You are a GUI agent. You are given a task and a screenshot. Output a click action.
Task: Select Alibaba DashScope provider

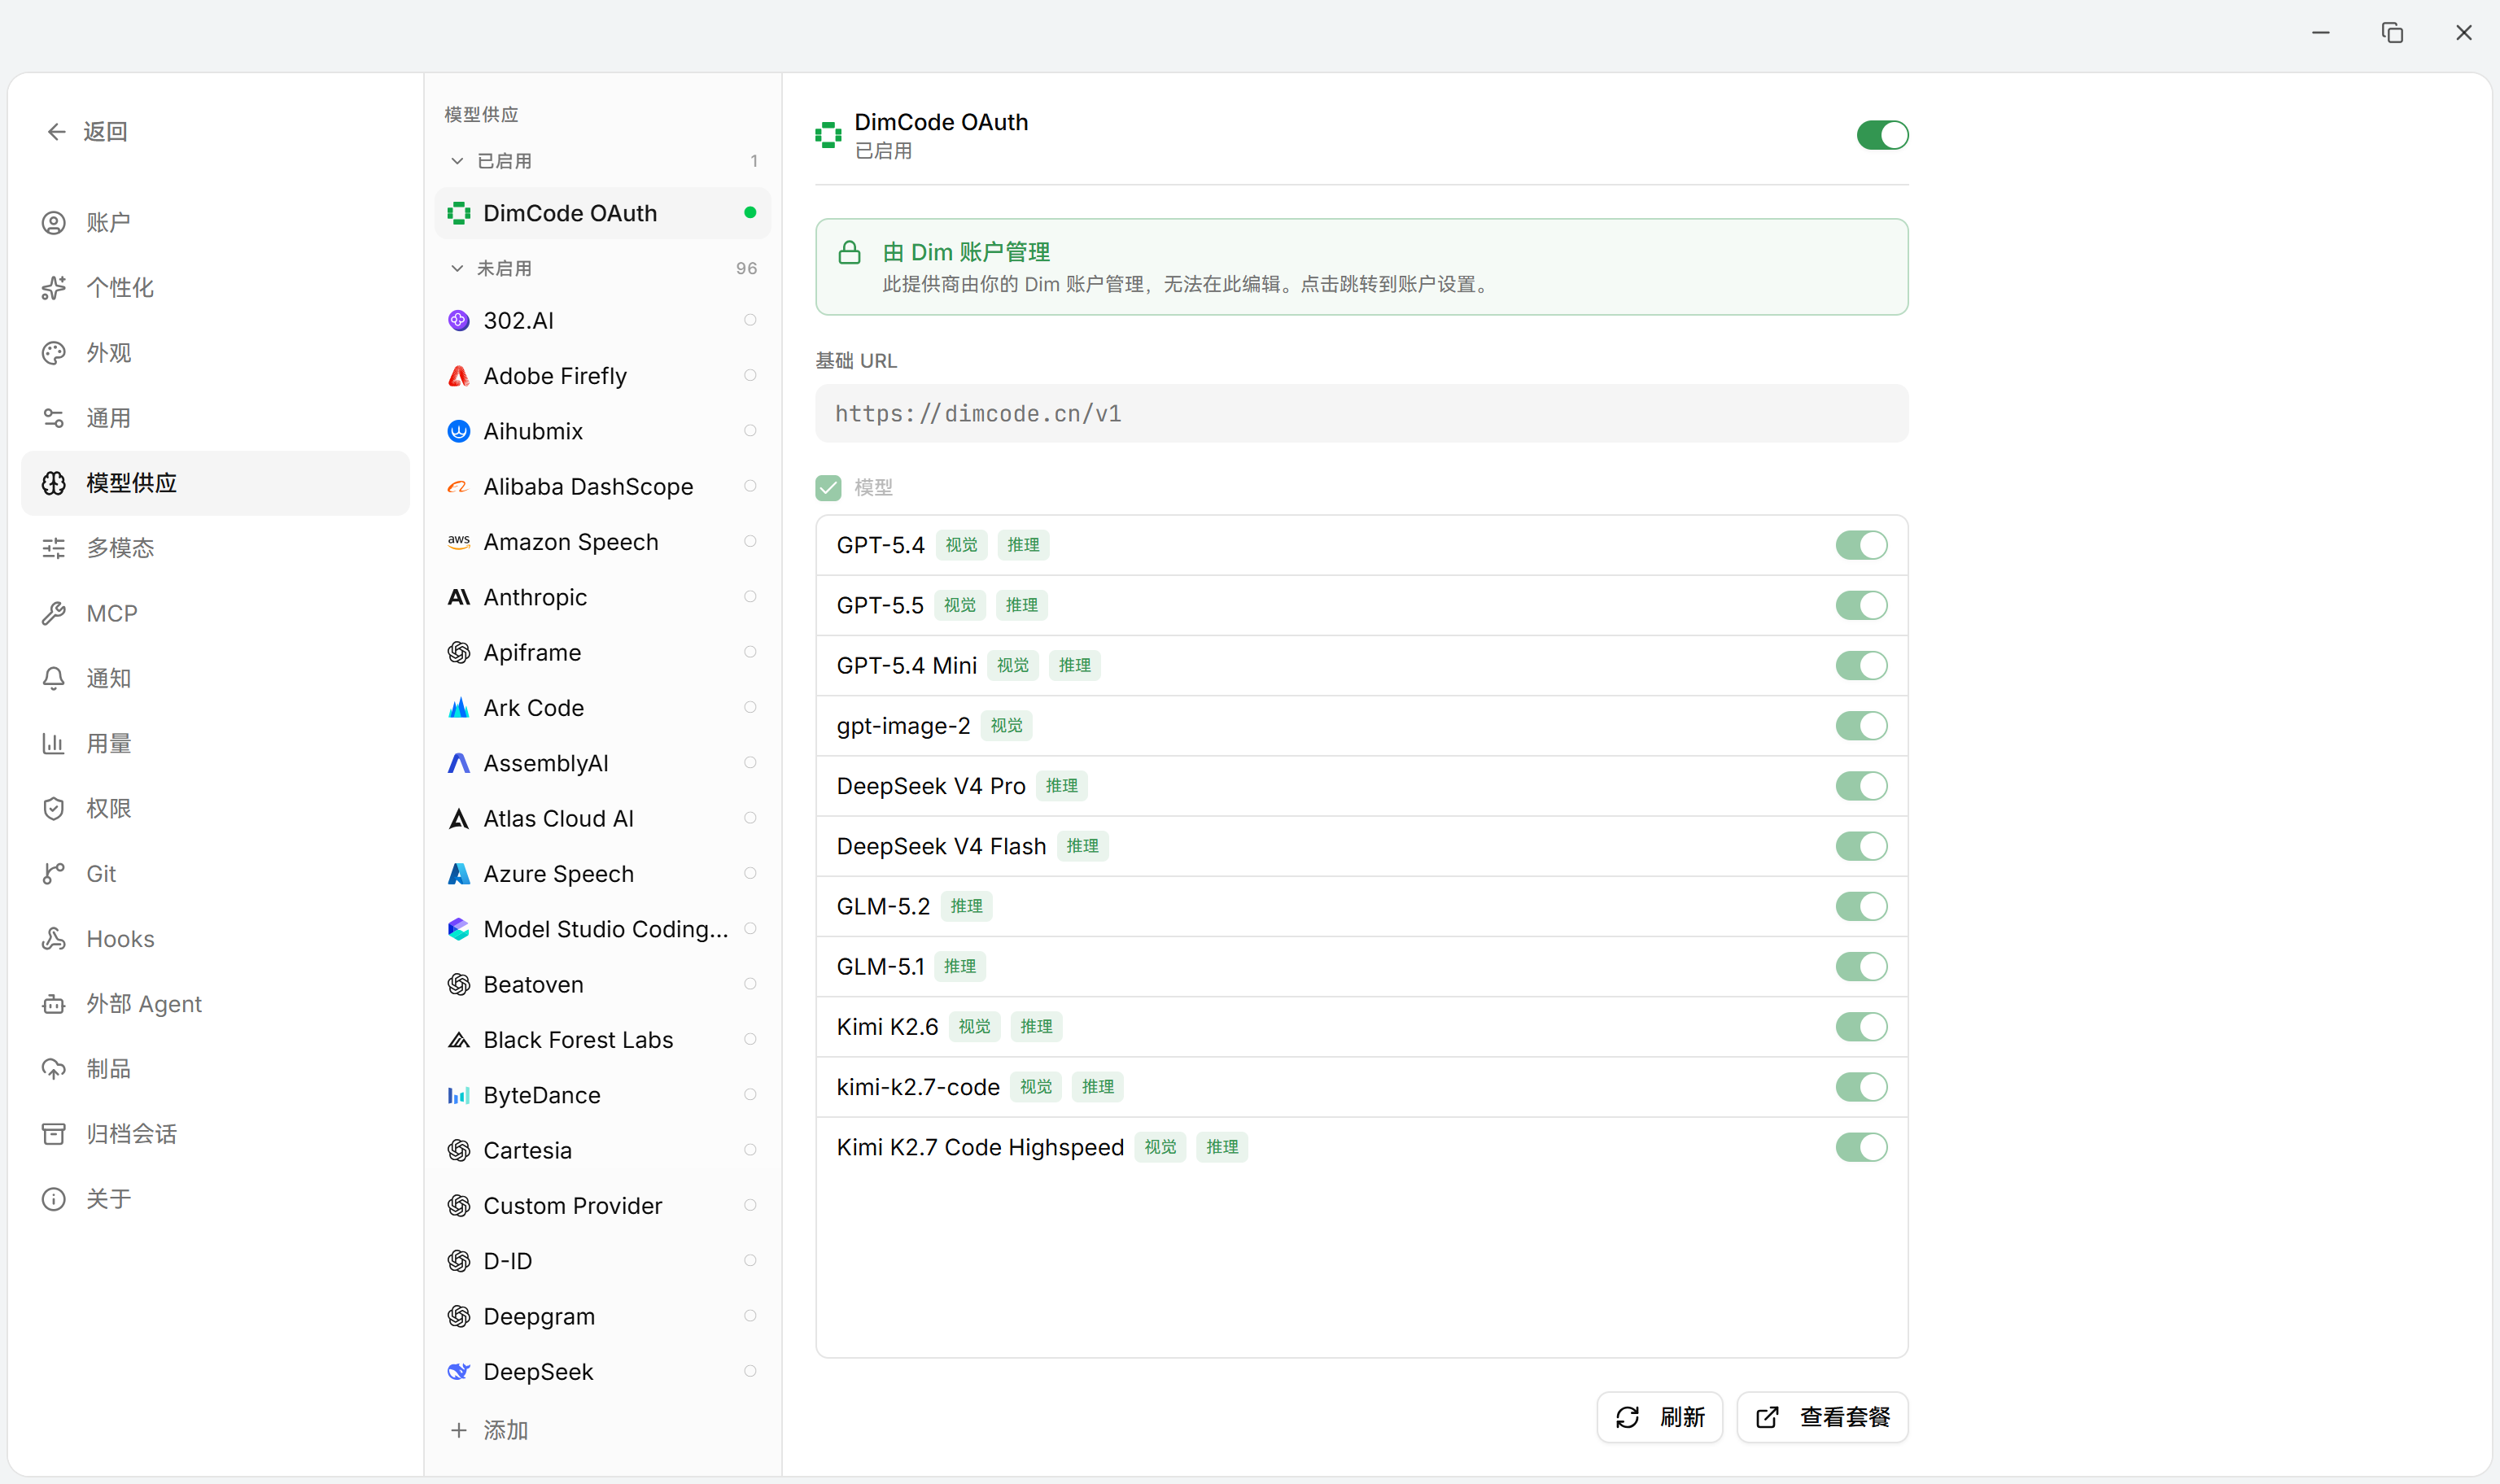pos(602,487)
